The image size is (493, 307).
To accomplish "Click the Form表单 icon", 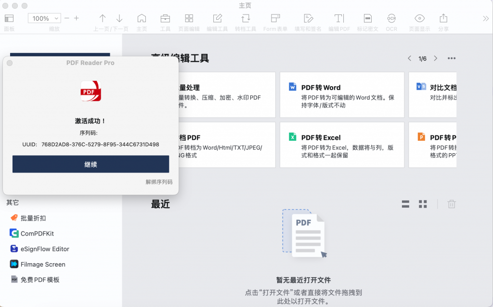I will point(275,19).
